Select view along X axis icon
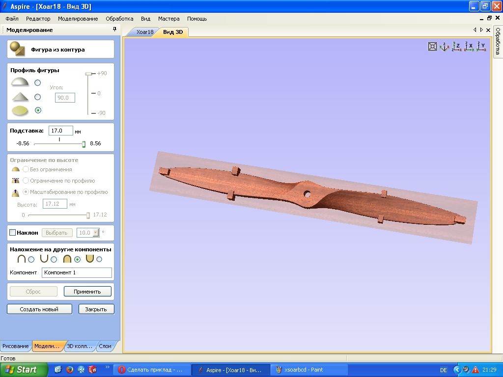The height and width of the screenshot is (377, 503). [469, 47]
